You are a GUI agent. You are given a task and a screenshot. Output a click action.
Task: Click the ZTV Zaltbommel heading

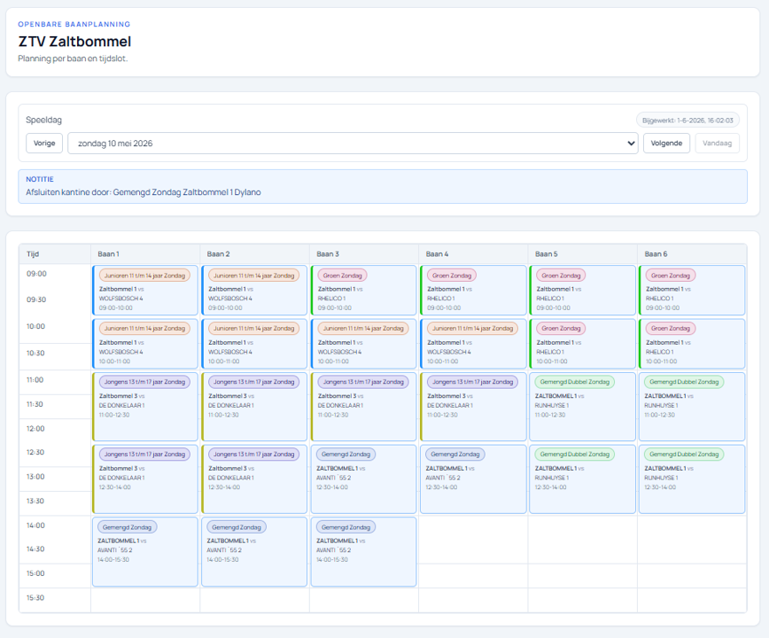(x=74, y=42)
